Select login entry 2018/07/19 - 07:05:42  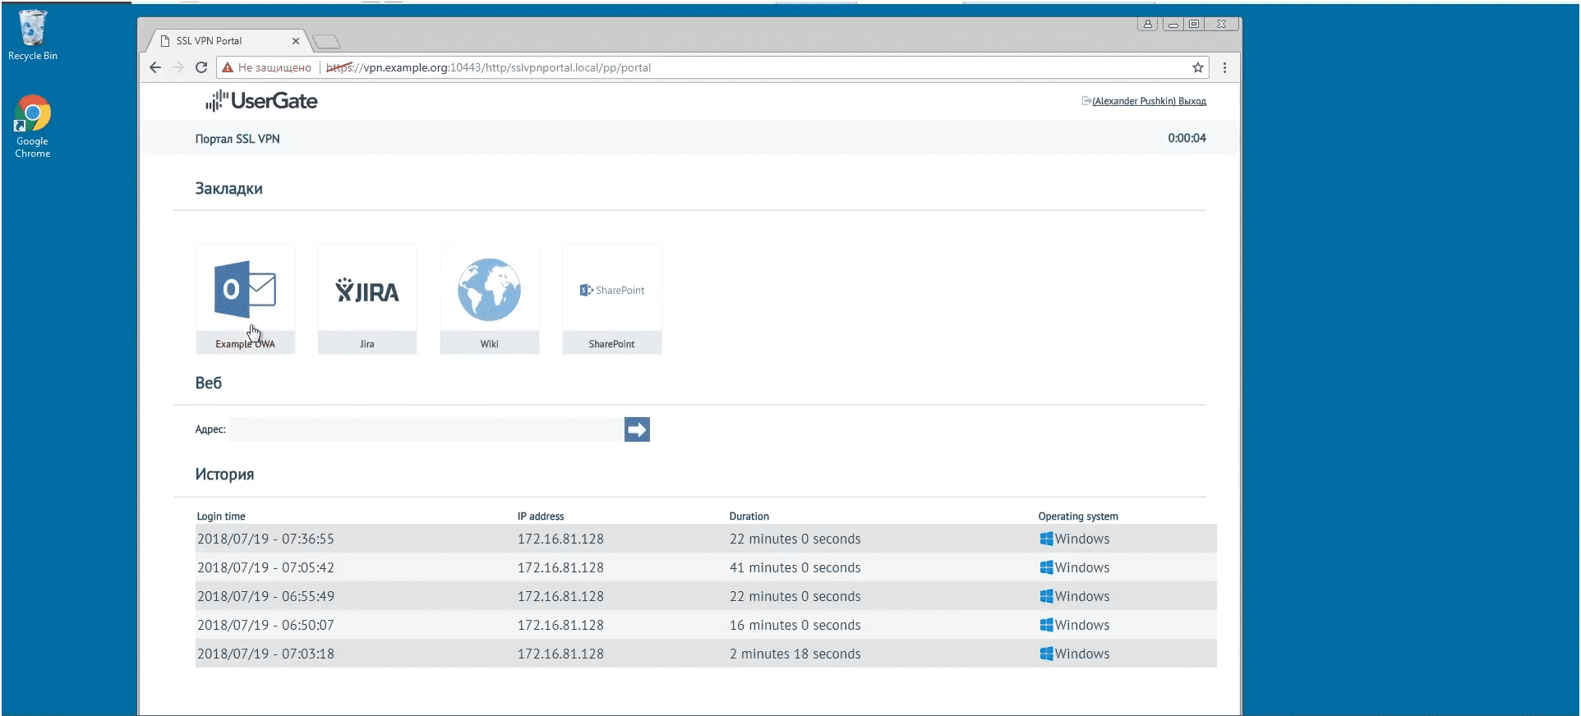(706, 567)
